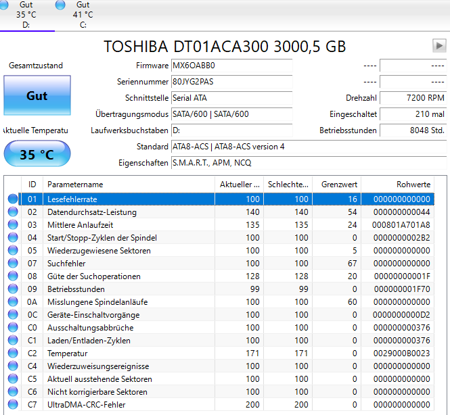The height and width of the screenshot is (415, 450).
Task: Click the Schnittstelle field Serial ATA
Action: [x=231, y=98]
